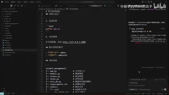
Task: Click the Markdown language mode in status bar
Action: 160,94
